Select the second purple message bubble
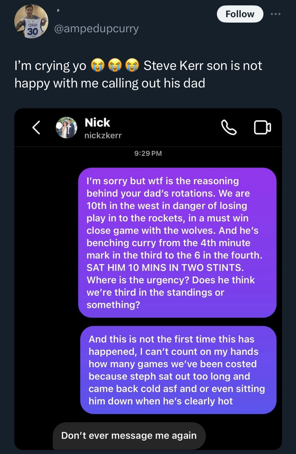The height and width of the screenshot is (454, 296). (178, 370)
